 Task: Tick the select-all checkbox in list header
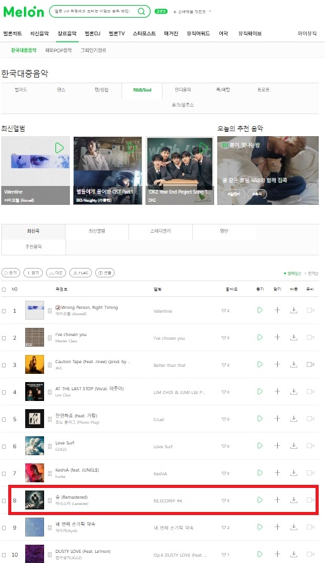pyautogui.click(x=4, y=289)
